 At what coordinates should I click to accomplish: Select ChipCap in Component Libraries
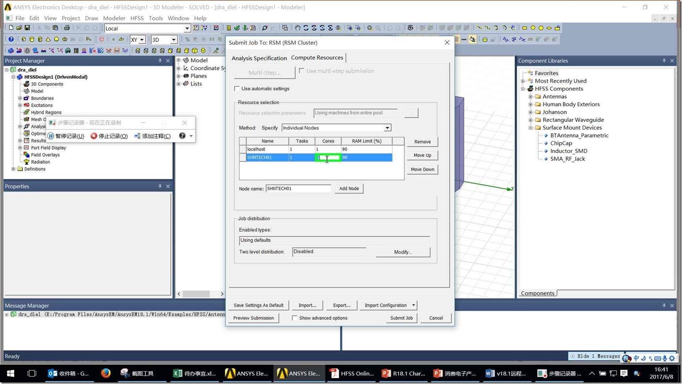coord(561,143)
